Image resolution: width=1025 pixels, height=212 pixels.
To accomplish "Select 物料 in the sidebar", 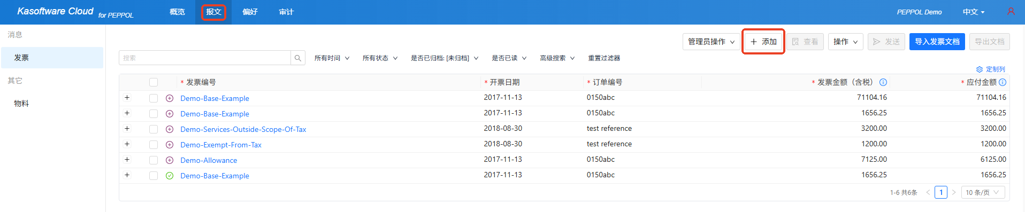I will point(52,104).
